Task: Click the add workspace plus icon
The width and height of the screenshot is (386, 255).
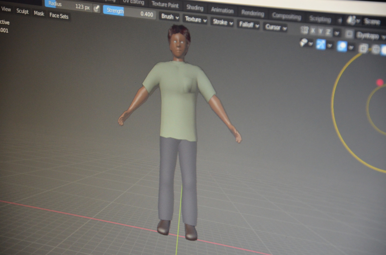Action: click(340, 20)
